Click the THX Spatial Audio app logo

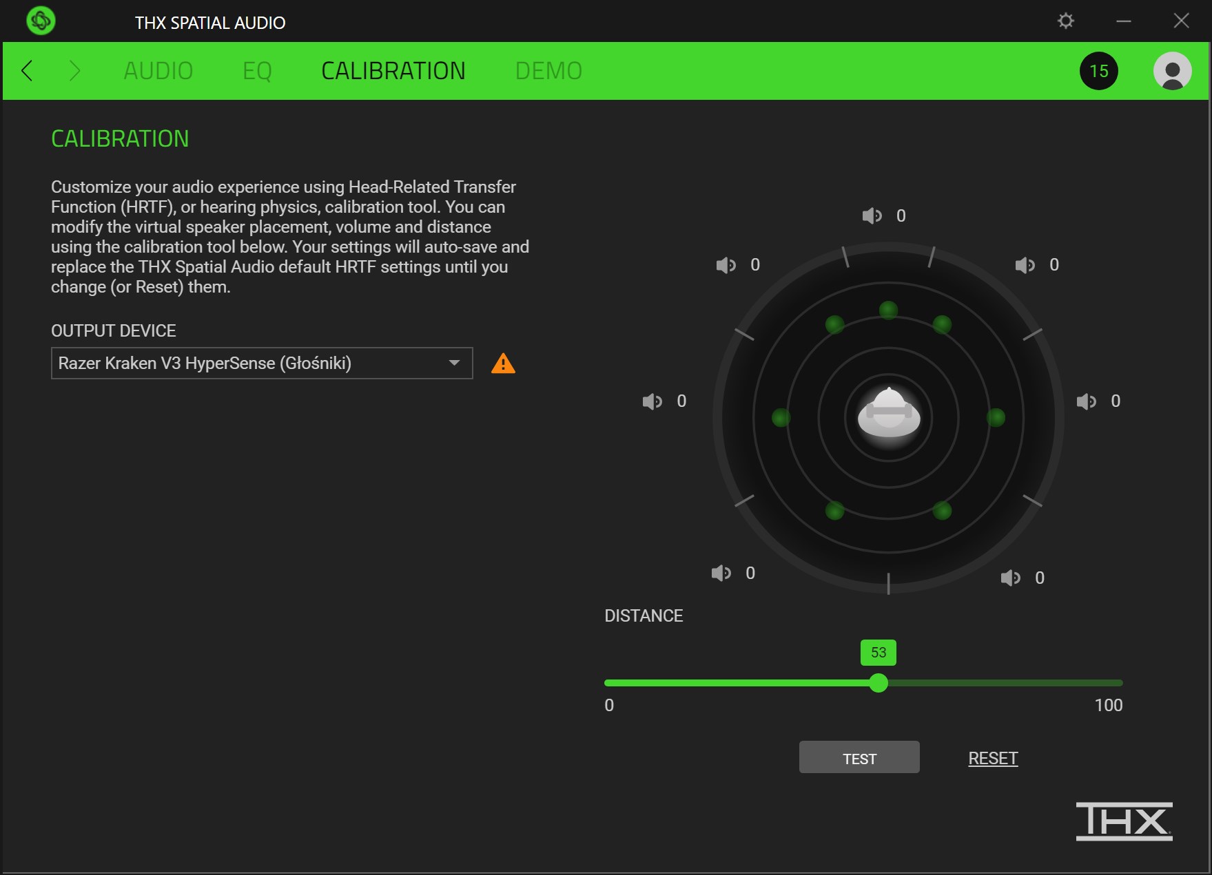(41, 21)
